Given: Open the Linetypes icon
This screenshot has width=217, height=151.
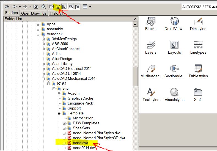Looking at the screenshot, I should [198, 47].
